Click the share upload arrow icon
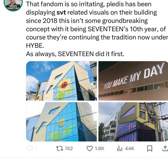The image size is (168, 158). [x=165, y=148]
